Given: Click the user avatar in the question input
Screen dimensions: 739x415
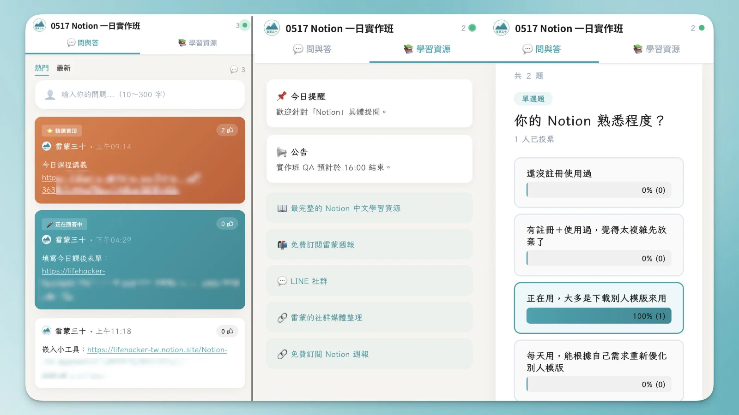Looking at the screenshot, I should coord(50,95).
